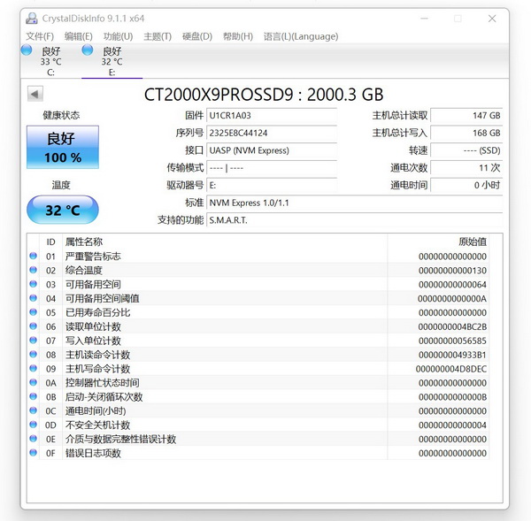Minimize the CrystalDiskInfo window
531x521 pixels.
(424, 19)
